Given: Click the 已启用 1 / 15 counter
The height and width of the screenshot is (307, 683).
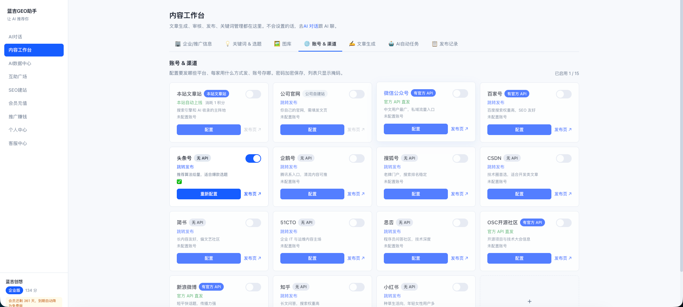Looking at the screenshot, I should (x=567, y=74).
